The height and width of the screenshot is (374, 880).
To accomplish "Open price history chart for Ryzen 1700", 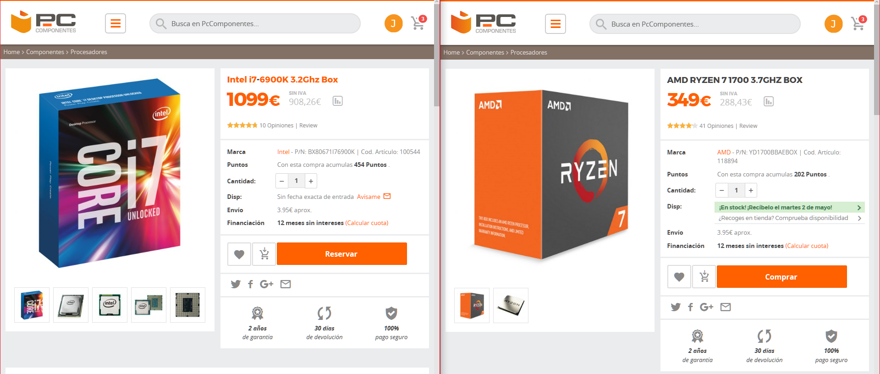I will [x=769, y=101].
